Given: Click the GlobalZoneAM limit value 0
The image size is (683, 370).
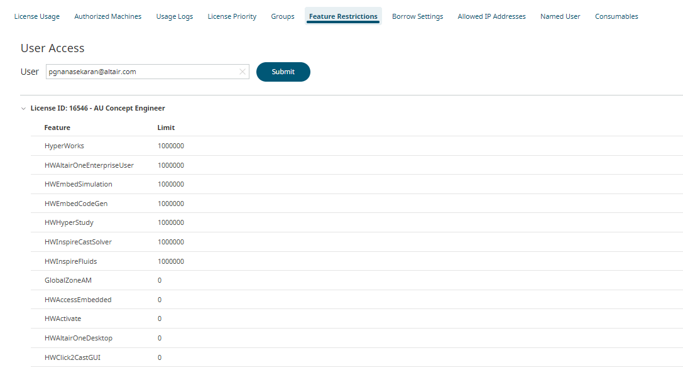Looking at the screenshot, I should 160,280.
